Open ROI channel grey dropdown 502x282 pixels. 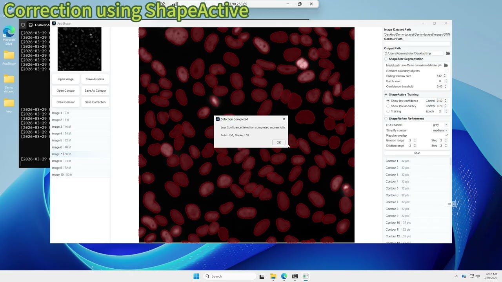pos(440,125)
